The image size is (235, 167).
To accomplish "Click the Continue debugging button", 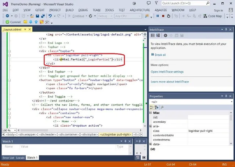I will pyautogui.click(x=76, y=16).
